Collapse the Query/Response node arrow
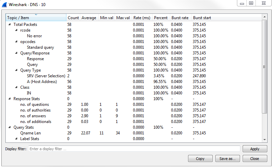The image size is (272, 167). (16, 53)
